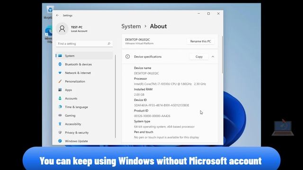Open Accessibility settings
The height and width of the screenshot is (170, 303).
84,124
